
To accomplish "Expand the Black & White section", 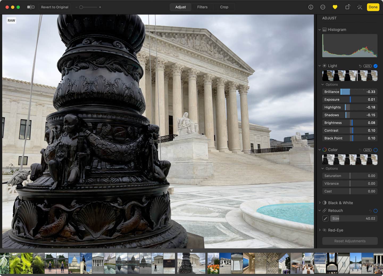I will [x=320, y=203].
